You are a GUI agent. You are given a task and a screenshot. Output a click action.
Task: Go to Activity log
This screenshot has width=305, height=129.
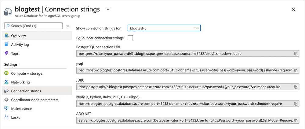pyautogui.click(x=20, y=45)
